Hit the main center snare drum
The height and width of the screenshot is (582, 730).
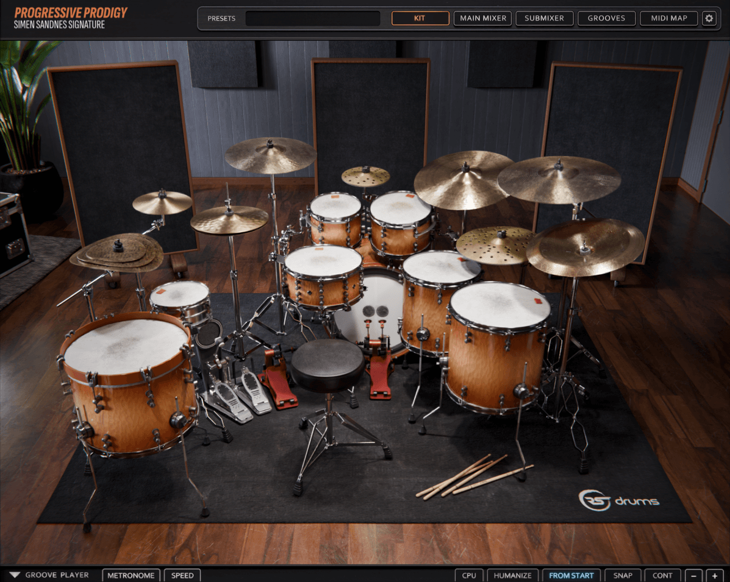coord(323,261)
